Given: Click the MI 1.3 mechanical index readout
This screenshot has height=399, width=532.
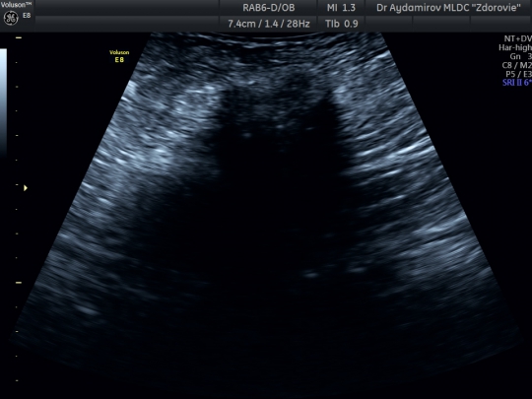Looking at the screenshot, I should point(341,8).
